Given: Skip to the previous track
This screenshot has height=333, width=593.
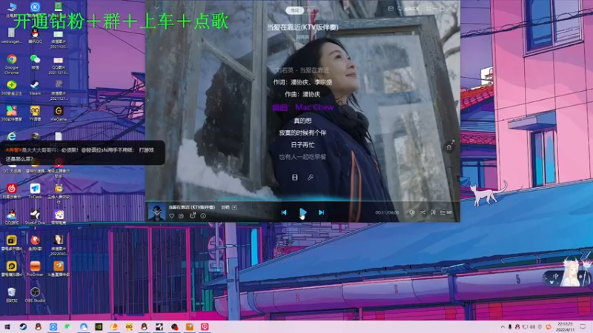Looking at the screenshot, I should [x=284, y=212].
